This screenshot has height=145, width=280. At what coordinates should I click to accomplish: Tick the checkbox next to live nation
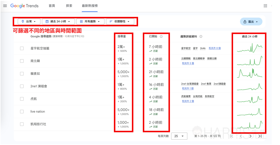pos(22,112)
